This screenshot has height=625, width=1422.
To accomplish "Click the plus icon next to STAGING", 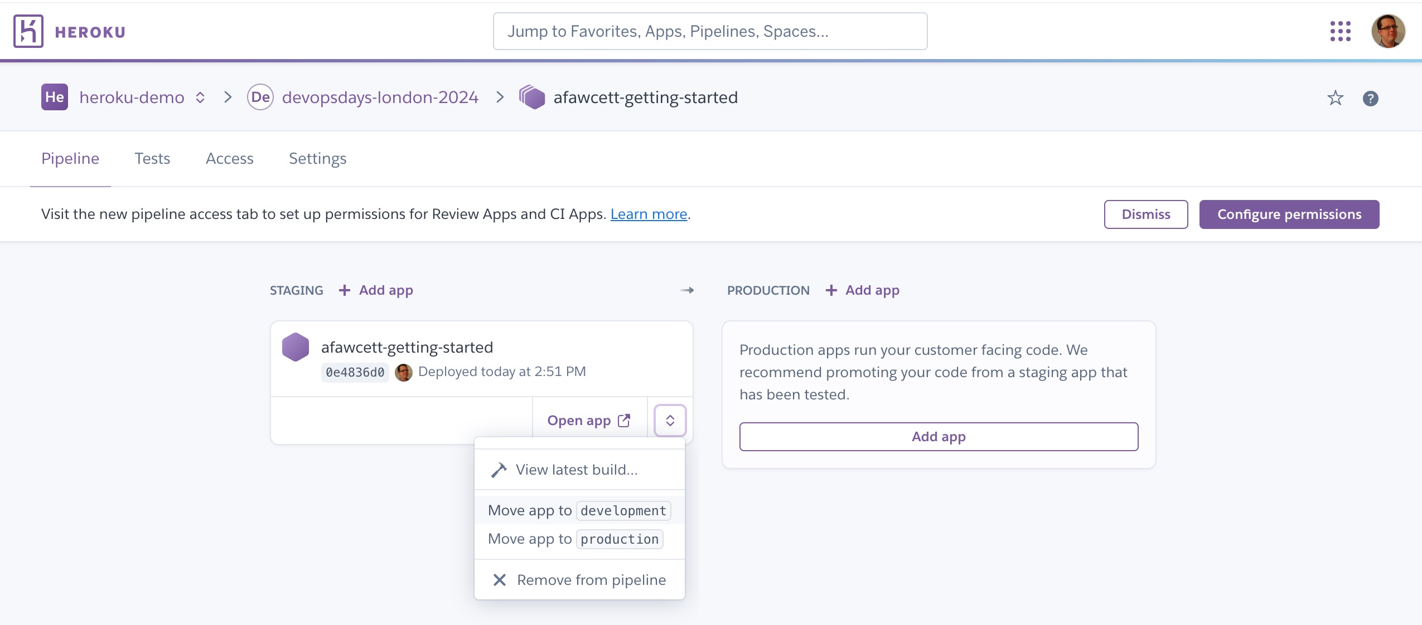I will 345,290.
